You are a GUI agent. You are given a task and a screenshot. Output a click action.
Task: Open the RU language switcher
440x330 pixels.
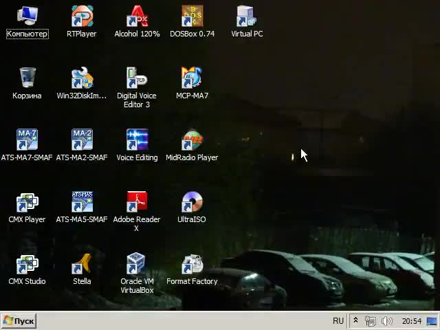coord(338,321)
